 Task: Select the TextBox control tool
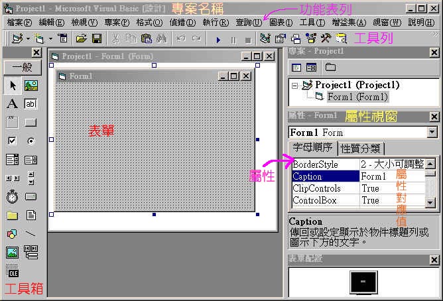31,103
